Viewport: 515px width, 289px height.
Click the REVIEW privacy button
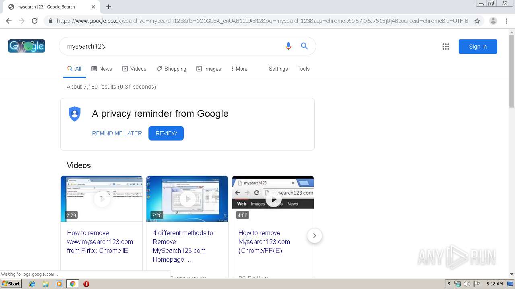click(x=166, y=133)
